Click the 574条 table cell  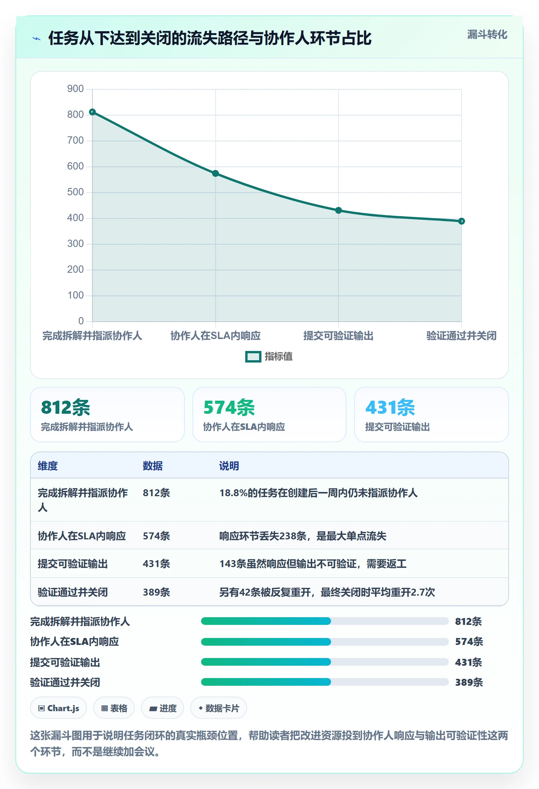tap(156, 536)
